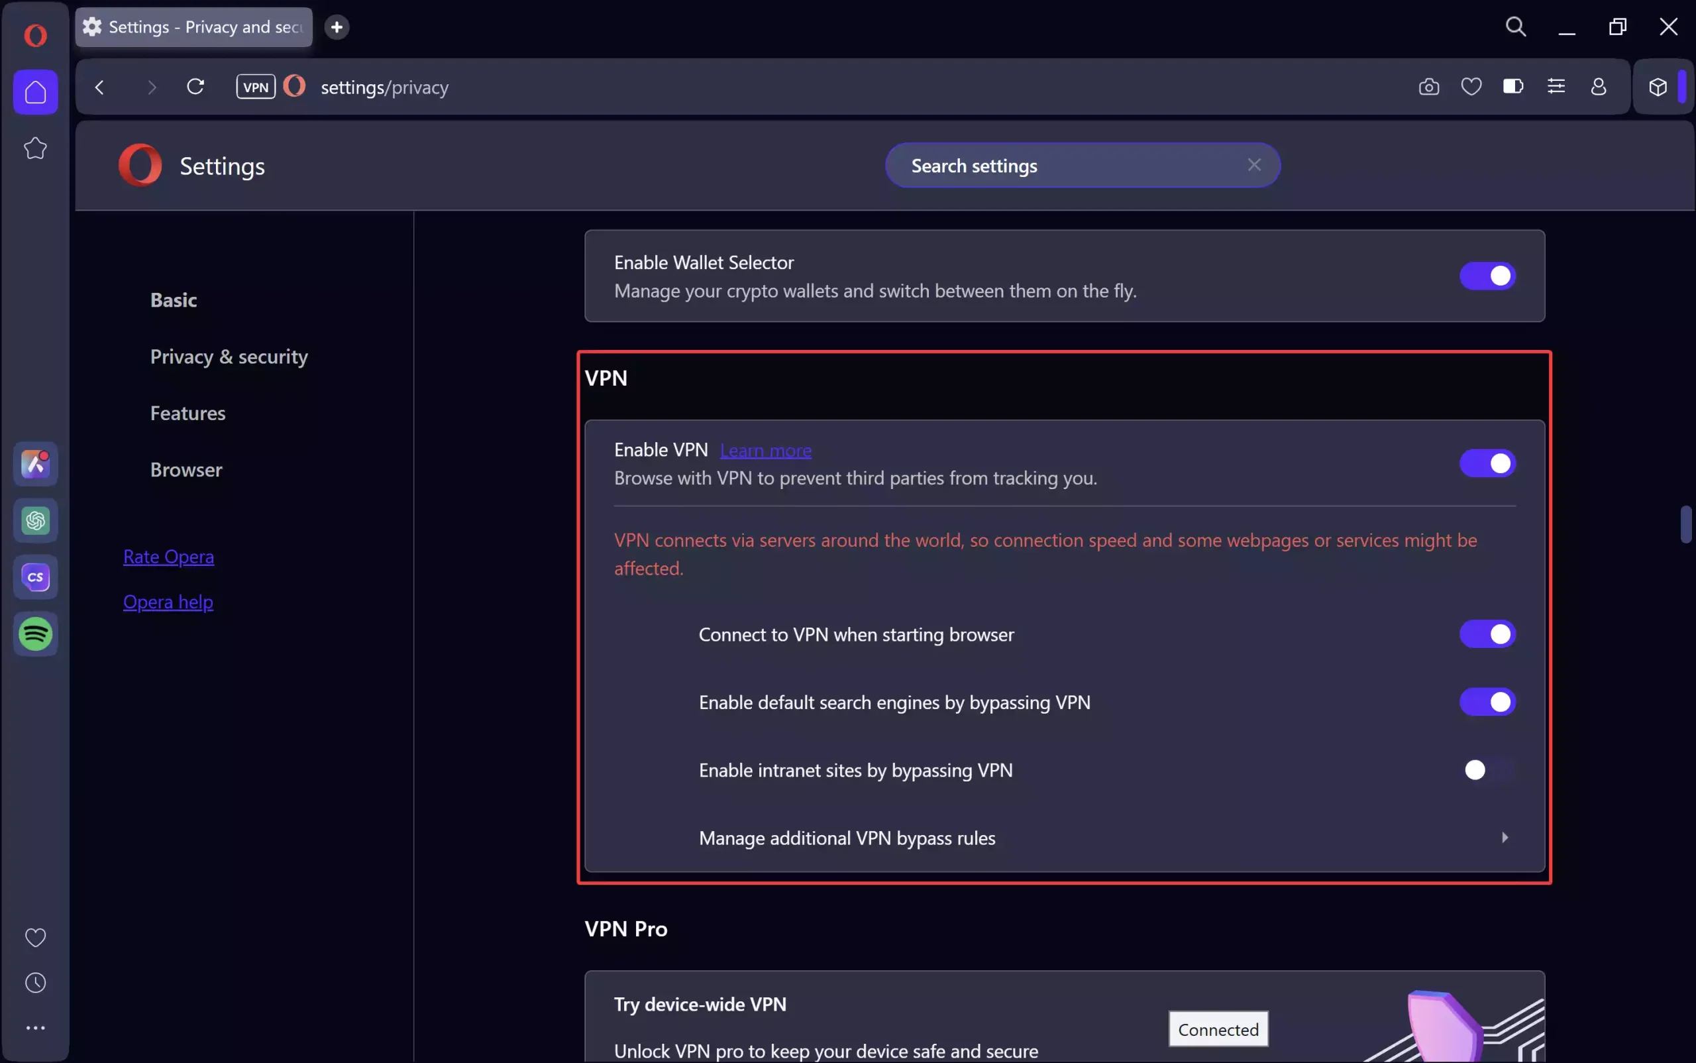Open the sidebar ellipsis menu
This screenshot has width=1696, height=1063.
pos(35,1027)
